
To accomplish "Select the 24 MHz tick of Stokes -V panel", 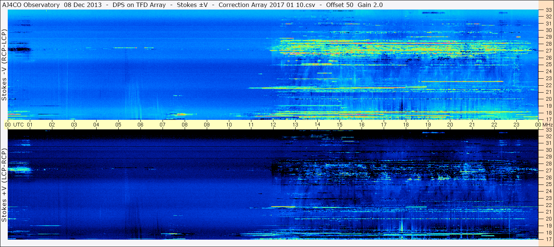I will [548, 71].
